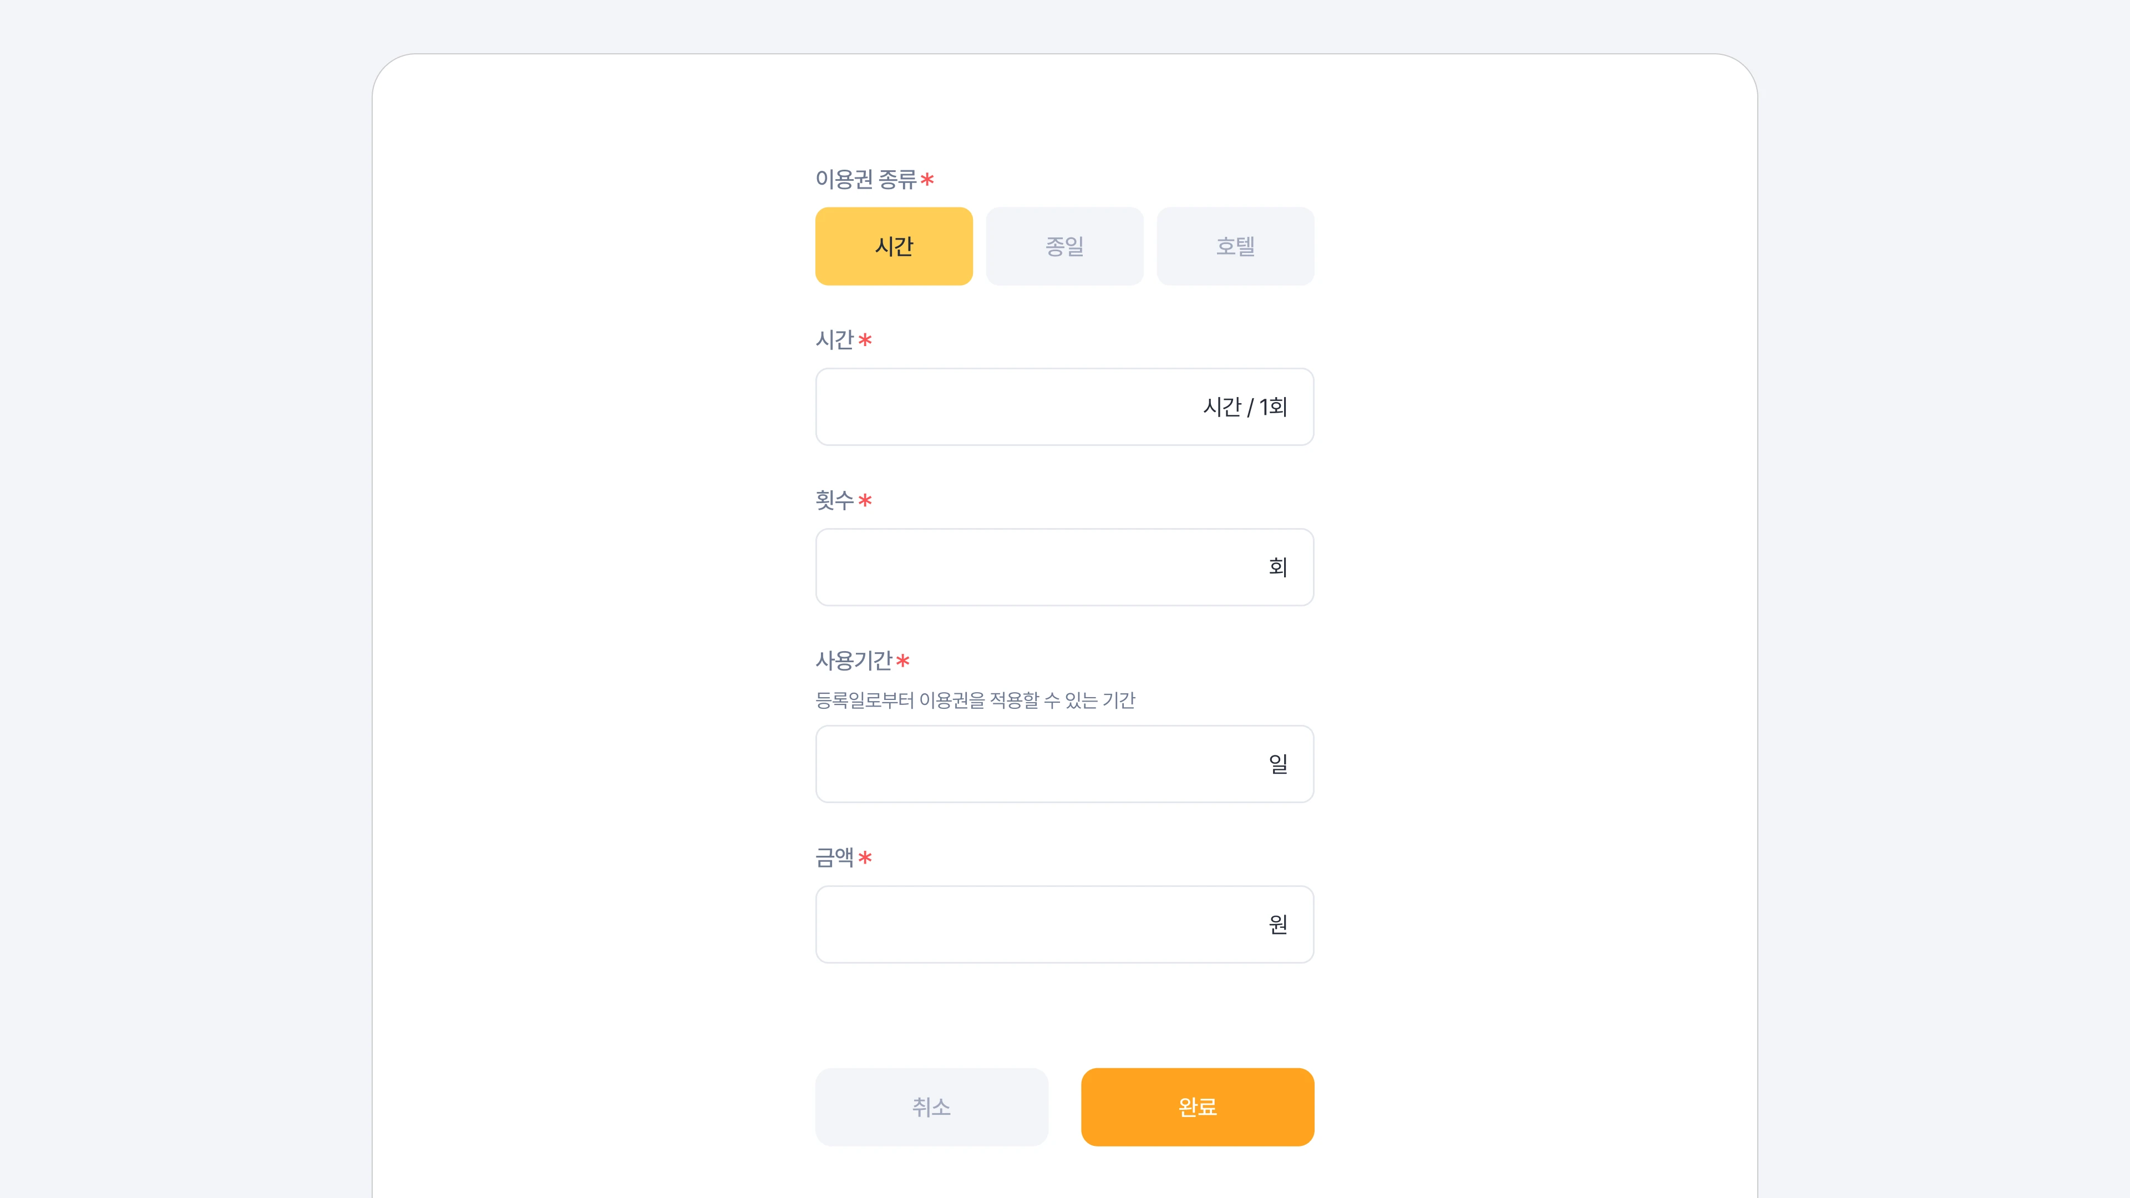The height and width of the screenshot is (1198, 2130).
Task: Click the 일 unit suffix in 사용기간 field
Action: (x=1279, y=764)
